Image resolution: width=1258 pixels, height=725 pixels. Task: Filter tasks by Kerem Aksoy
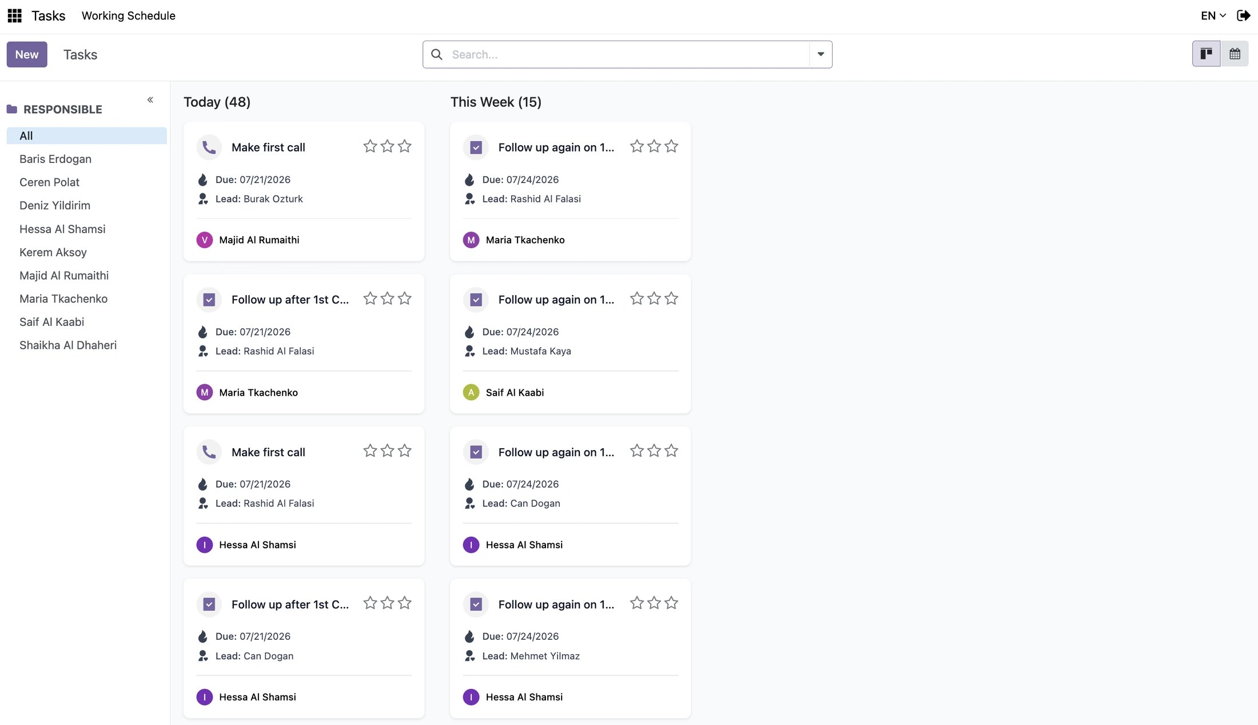click(53, 252)
